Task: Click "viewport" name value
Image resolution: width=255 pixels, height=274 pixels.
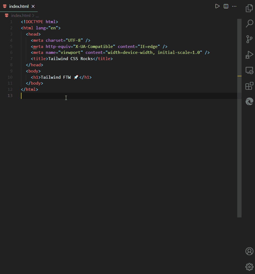Action: point(70,53)
